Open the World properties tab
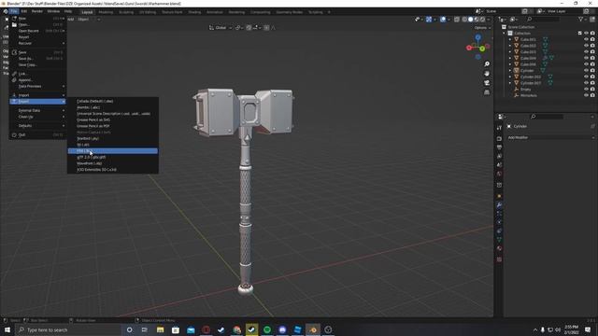 point(499,174)
